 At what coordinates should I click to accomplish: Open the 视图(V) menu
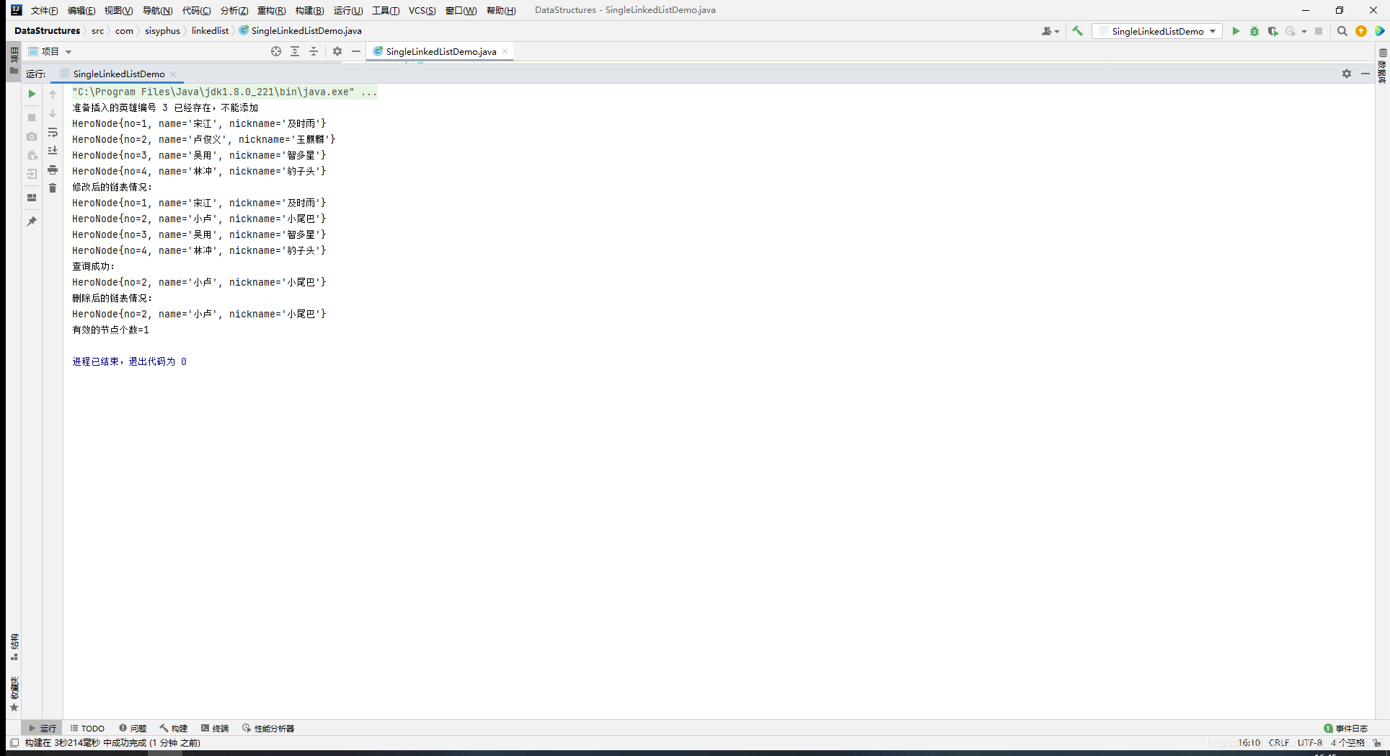coord(118,10)
